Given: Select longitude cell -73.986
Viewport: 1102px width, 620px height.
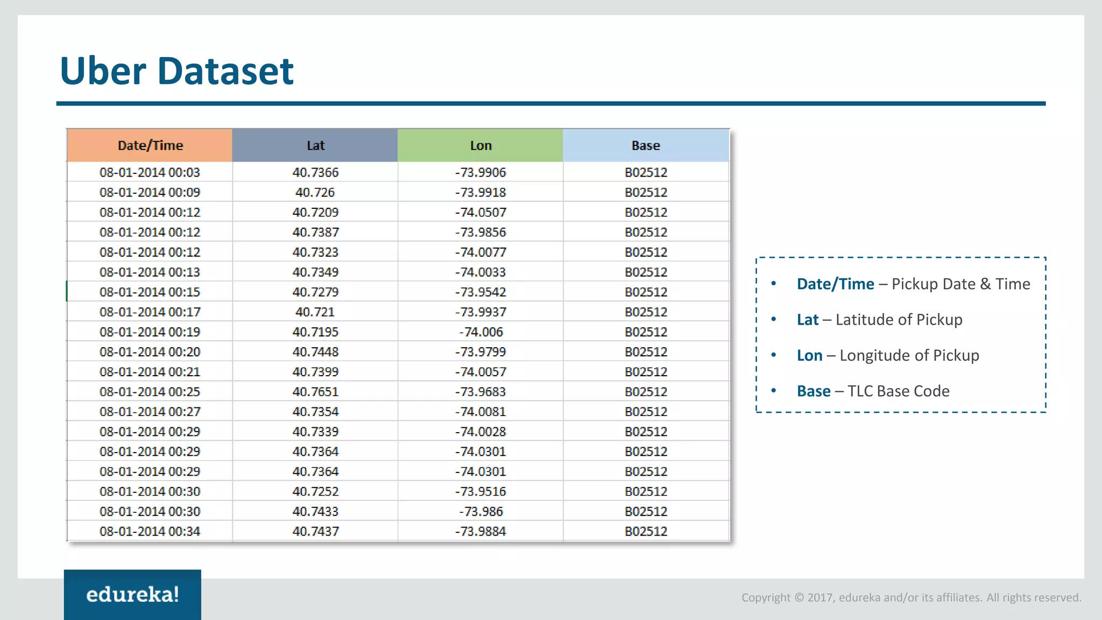Looking at the screenshot, I should [x=481, y=511].
